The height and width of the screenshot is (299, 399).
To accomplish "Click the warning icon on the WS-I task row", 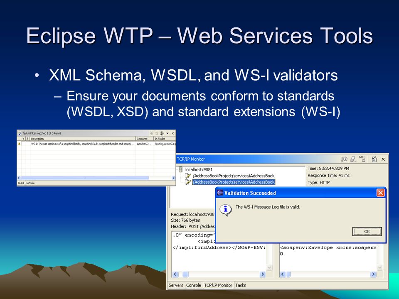I will point(19,144).
